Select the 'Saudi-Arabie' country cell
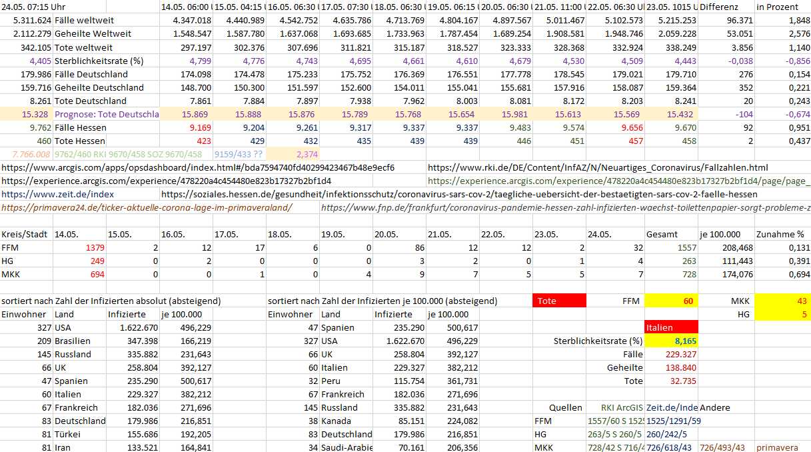The width and height of the screenshot is (811, 452). pos(347,447)
